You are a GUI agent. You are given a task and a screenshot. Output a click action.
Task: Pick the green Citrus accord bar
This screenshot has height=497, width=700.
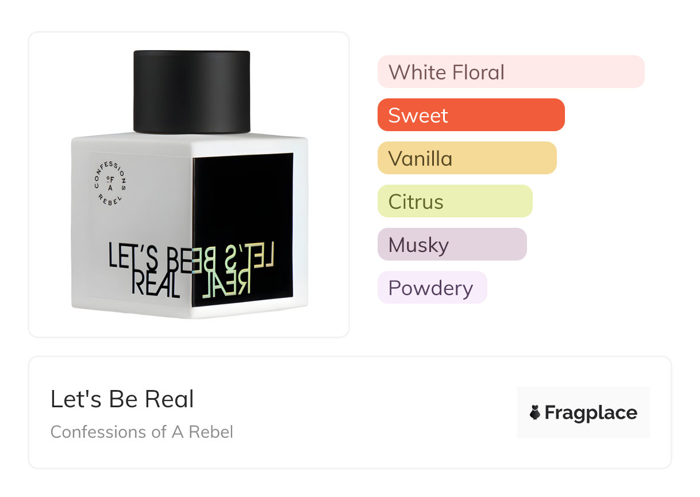click(x=455, y=201)
